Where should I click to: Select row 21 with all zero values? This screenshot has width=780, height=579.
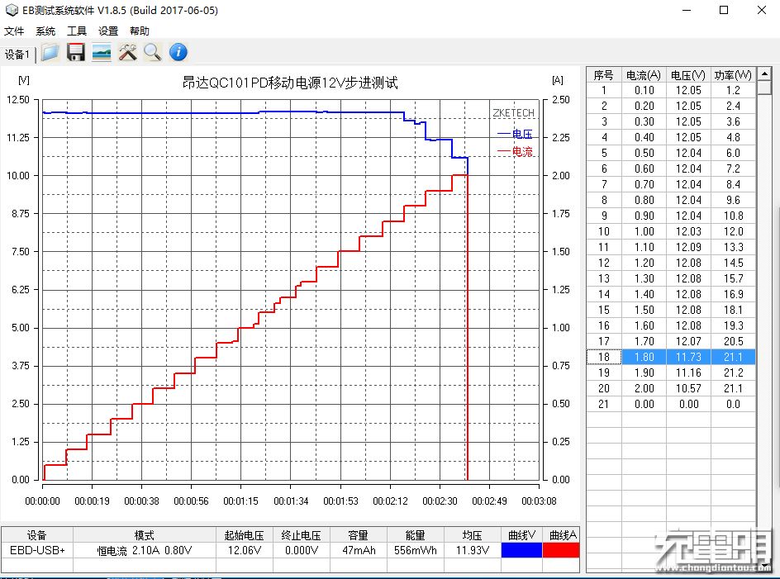click(x=671, y=404)
